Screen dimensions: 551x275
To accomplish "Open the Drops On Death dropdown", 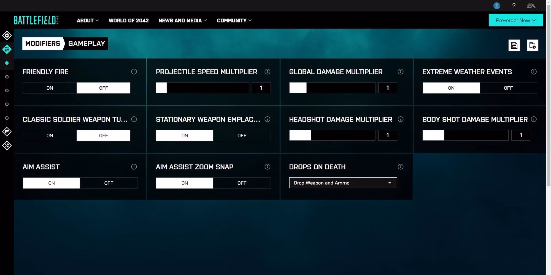I will tap(343, 183).
